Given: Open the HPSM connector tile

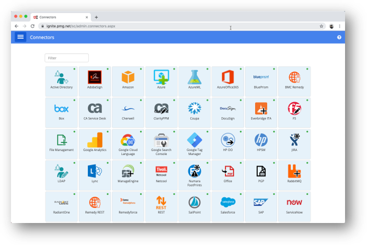Looking at the screenshot, I should [x=261, y=144].
